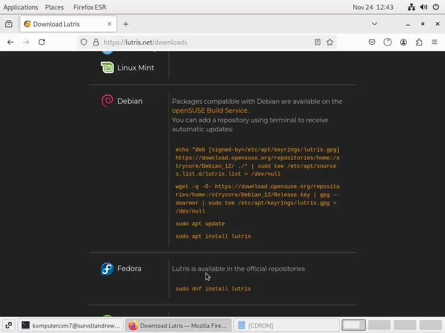Click the Linux Mint label
This screenshot has height=333, width=445.
[x=136, y=68]
